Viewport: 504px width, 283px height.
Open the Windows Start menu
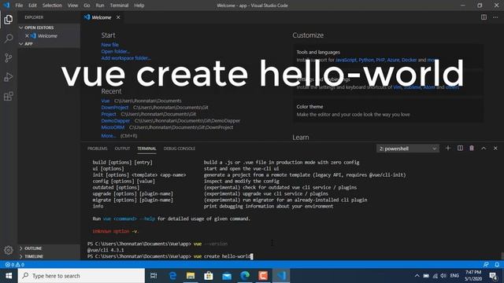point(9,276)
